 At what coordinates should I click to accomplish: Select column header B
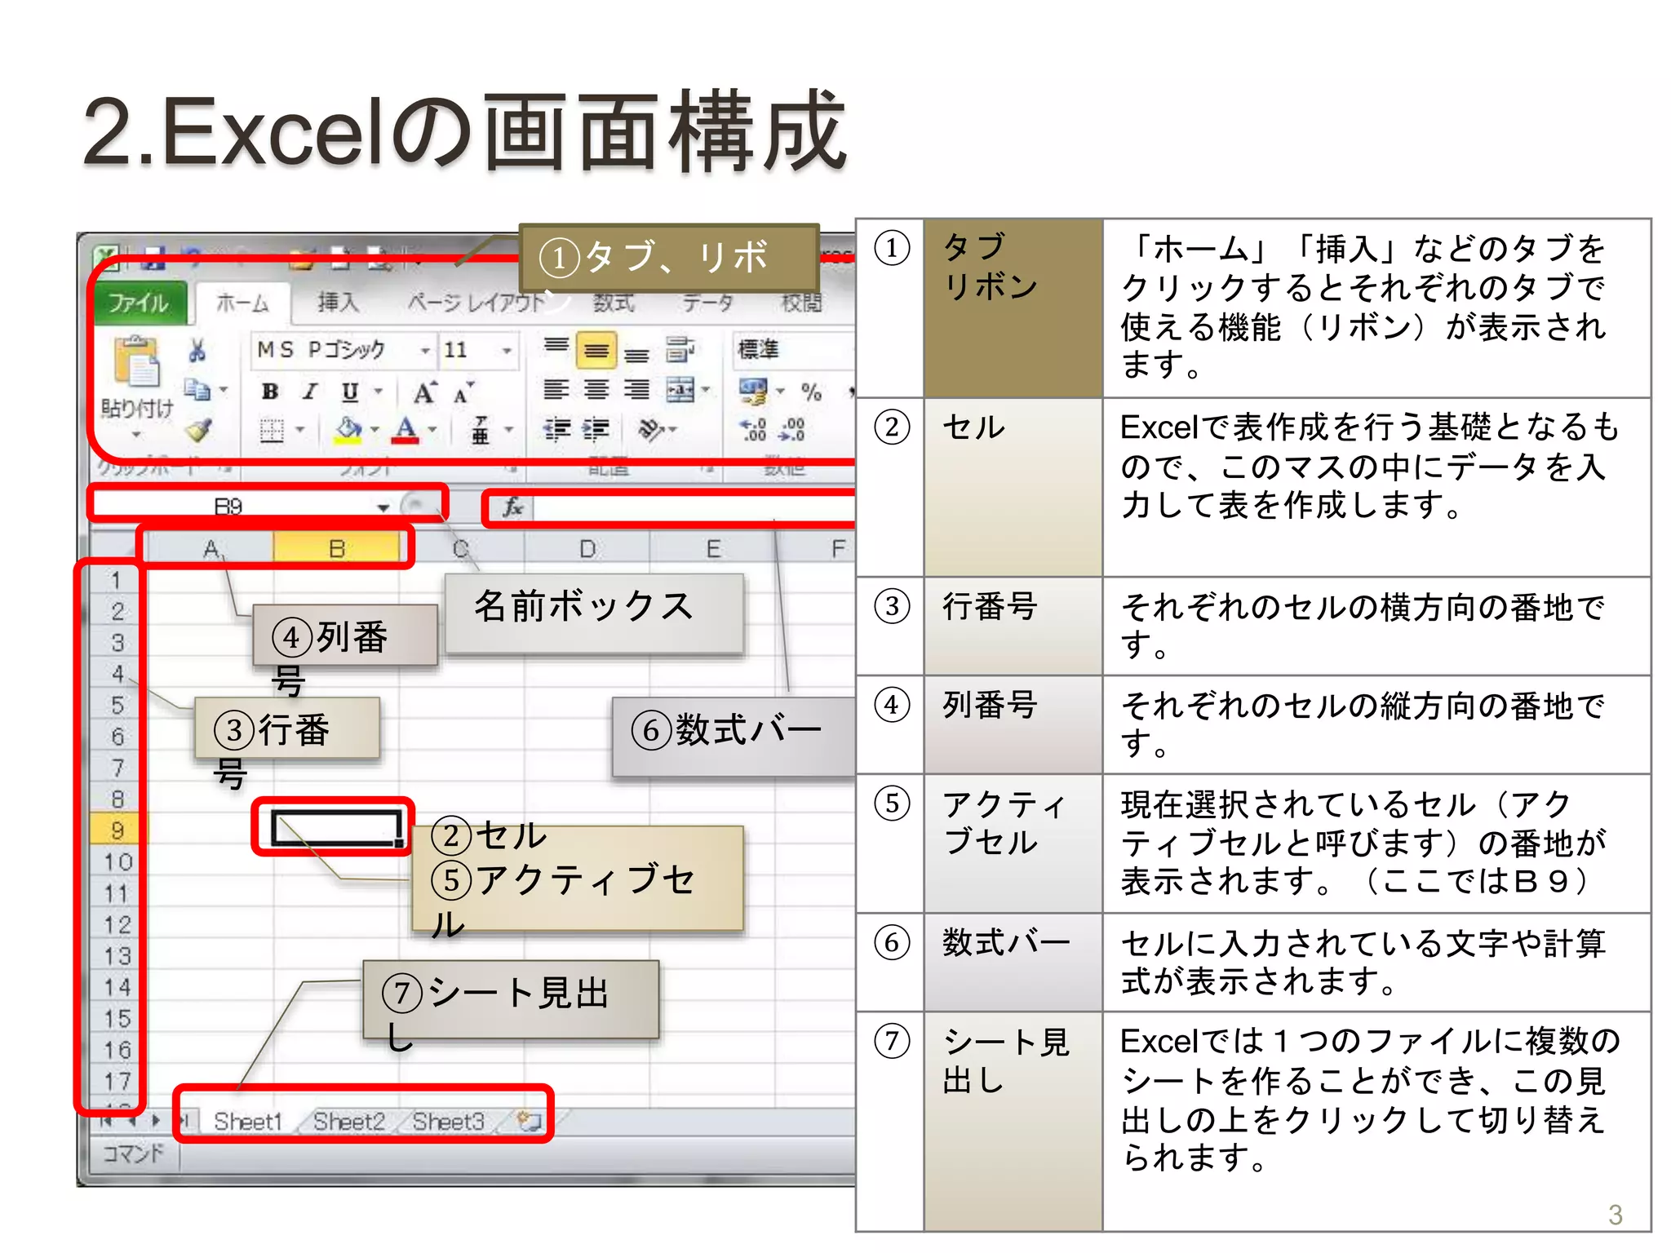coord(336,549)
